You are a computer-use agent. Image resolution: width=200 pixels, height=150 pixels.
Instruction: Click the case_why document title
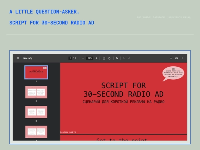click(x=27, y=58)
